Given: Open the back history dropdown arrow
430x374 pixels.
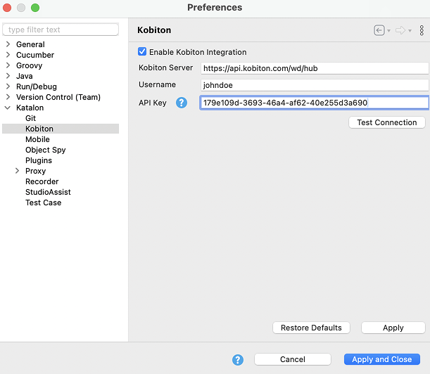Looking at the screenshot, I should 388,31.
